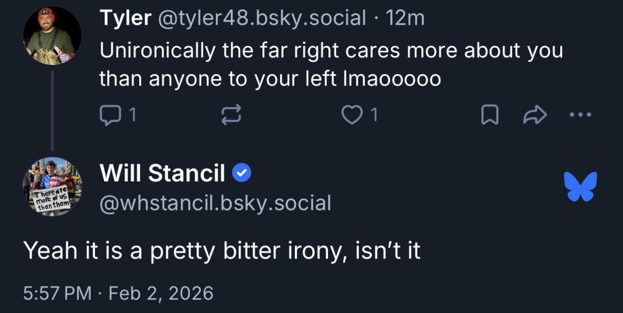623x313 pixels.
Task: Share Tyler's post using the arrow icon
Action: tap(535, 115)
